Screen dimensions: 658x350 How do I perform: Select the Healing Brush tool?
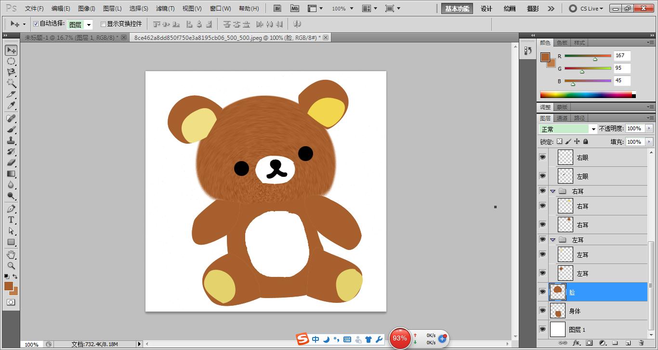pos(11,118)
